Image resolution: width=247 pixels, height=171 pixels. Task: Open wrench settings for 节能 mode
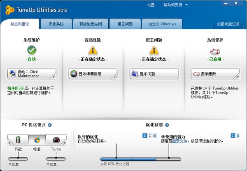(x=9, y=143)
